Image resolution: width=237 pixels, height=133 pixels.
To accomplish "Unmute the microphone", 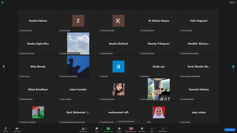I will coord(6,129).
